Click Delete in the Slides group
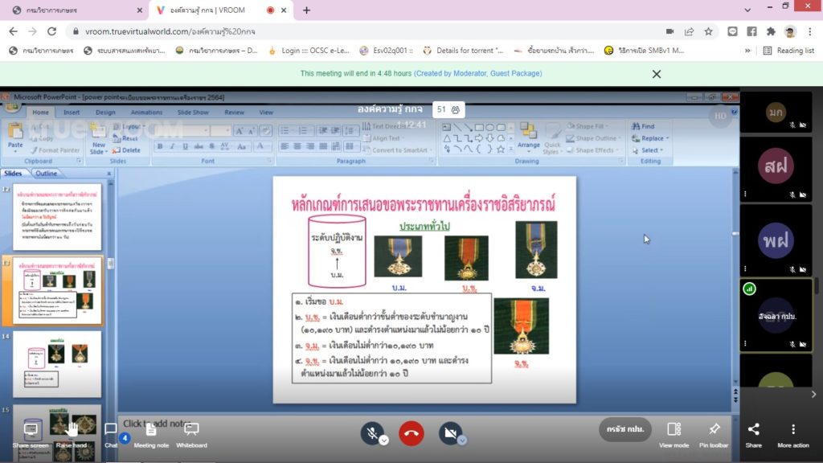Viewport: 823px width, 463px height. point(126,150)
